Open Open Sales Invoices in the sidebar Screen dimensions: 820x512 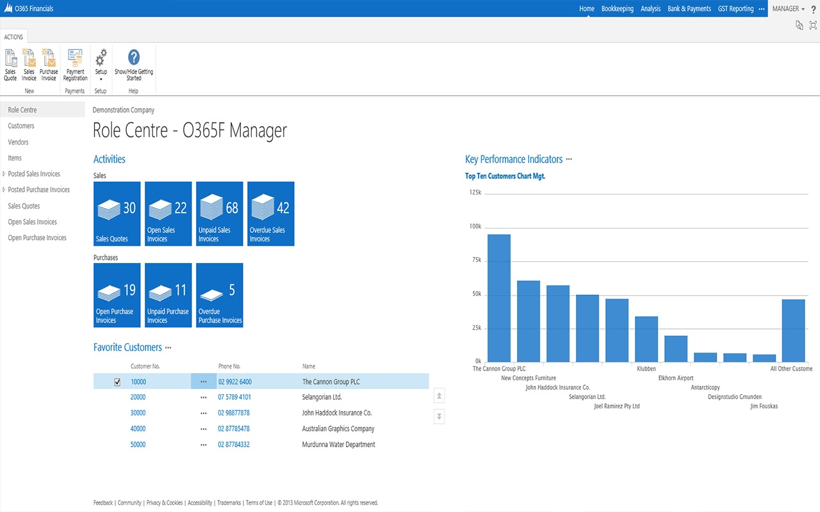(32, 222)
